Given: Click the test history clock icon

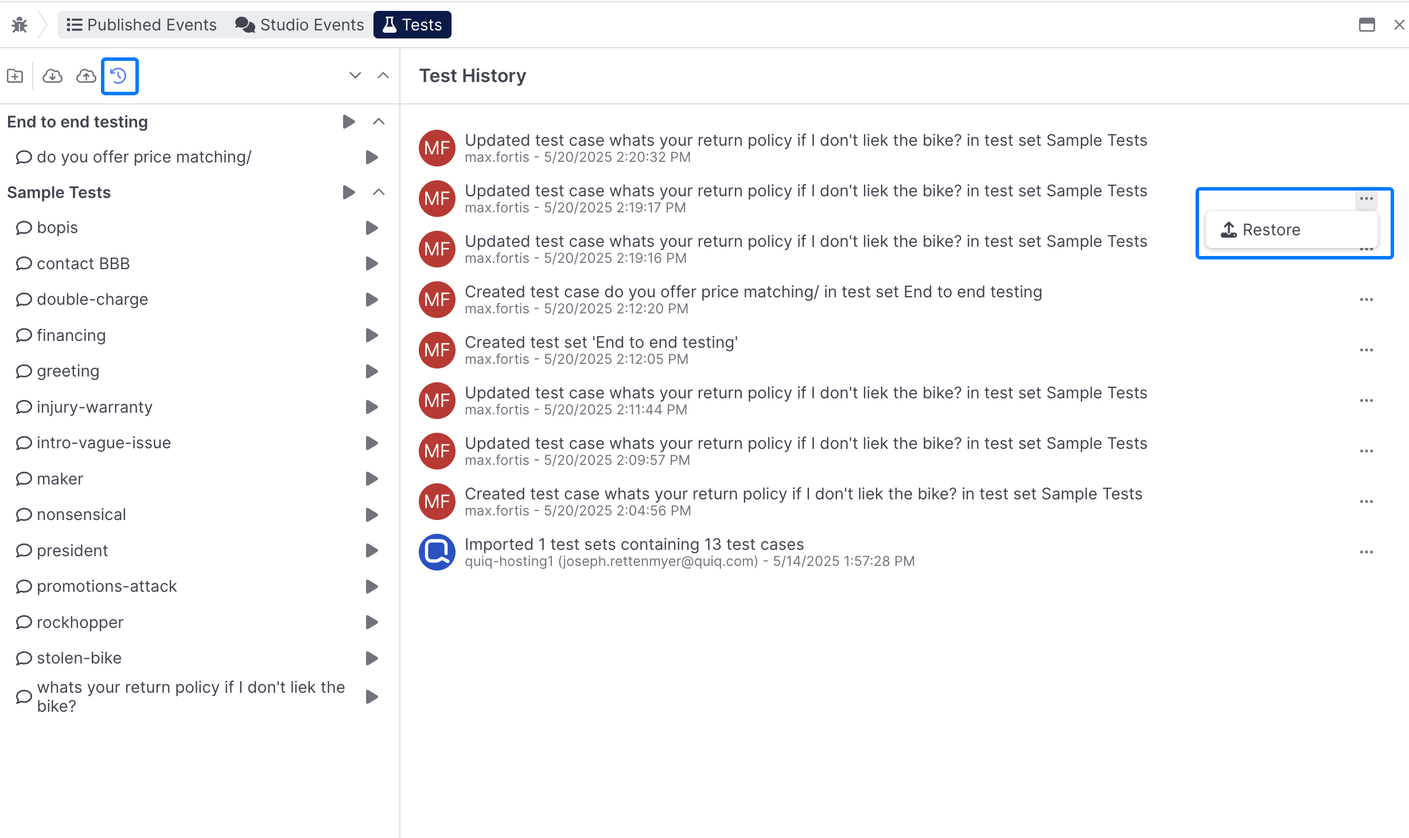Looking at the screenshot, I should coord(119,76).
